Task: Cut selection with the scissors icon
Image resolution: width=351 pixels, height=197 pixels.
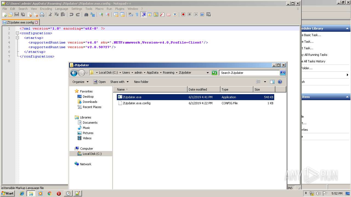Action: click(50, 15)
